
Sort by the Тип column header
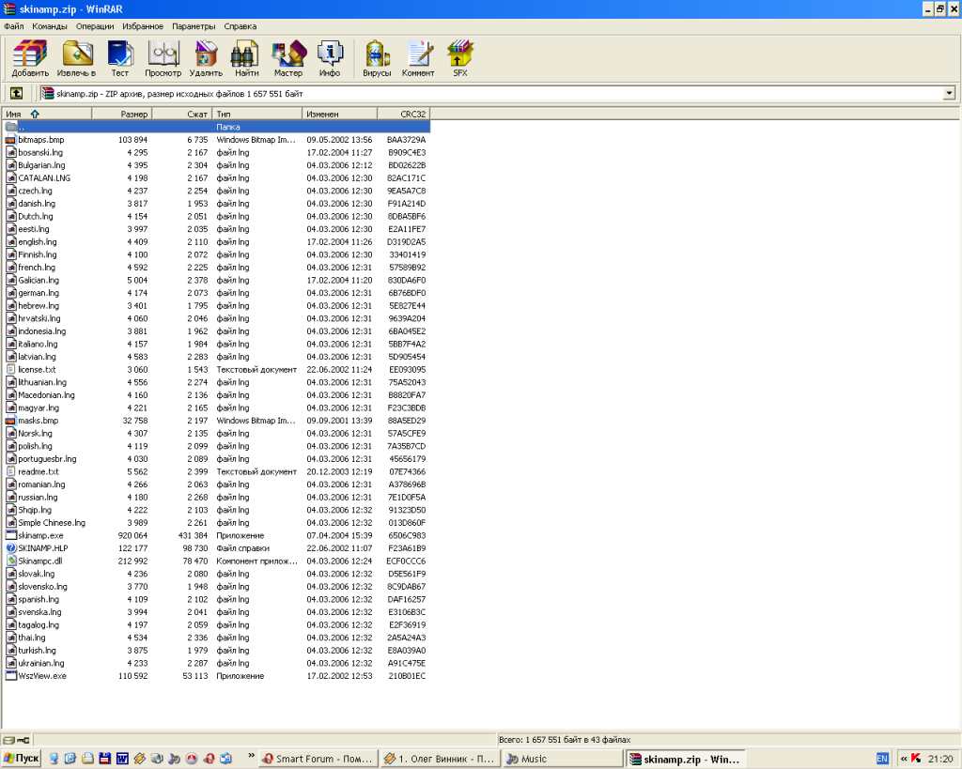coord(257,114)
